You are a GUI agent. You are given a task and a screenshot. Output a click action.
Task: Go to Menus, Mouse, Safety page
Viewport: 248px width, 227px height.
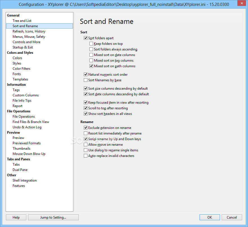(29, 37)
